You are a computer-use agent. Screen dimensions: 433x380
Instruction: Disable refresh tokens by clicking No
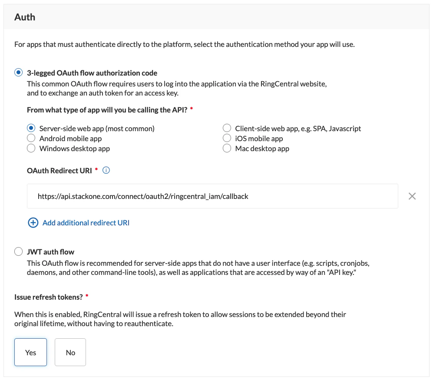point(70,352)
